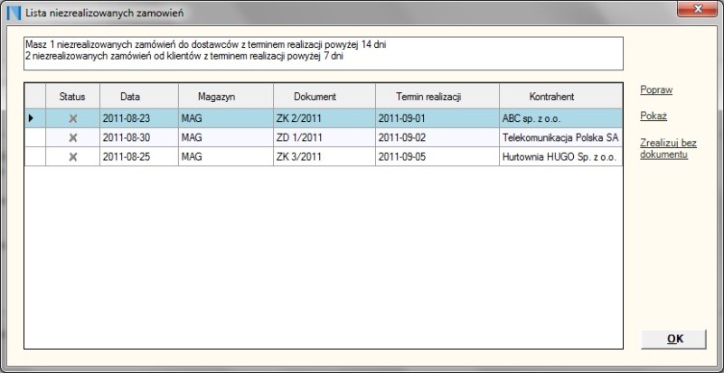Close the Lista niezrealizowanych zamówień window
Screen dimensions: 724x373
click(697, 10)
